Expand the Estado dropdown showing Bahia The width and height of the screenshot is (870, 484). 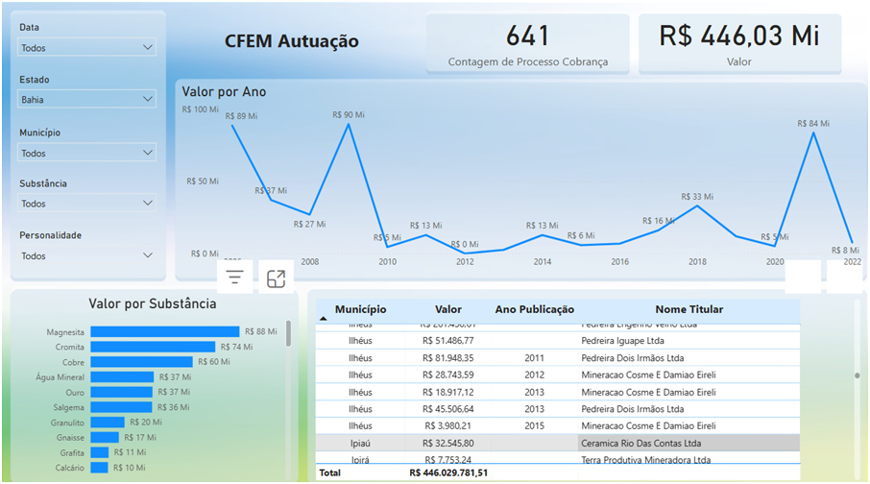pyautogui.click(x=86, y=99)
